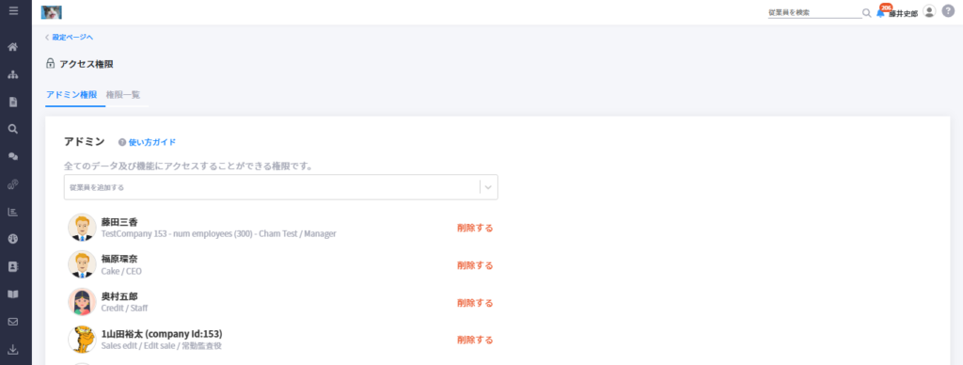Click the header employee search magnifier icon
Viewport: 963px width, 365px height.
(x=866, y=13)
